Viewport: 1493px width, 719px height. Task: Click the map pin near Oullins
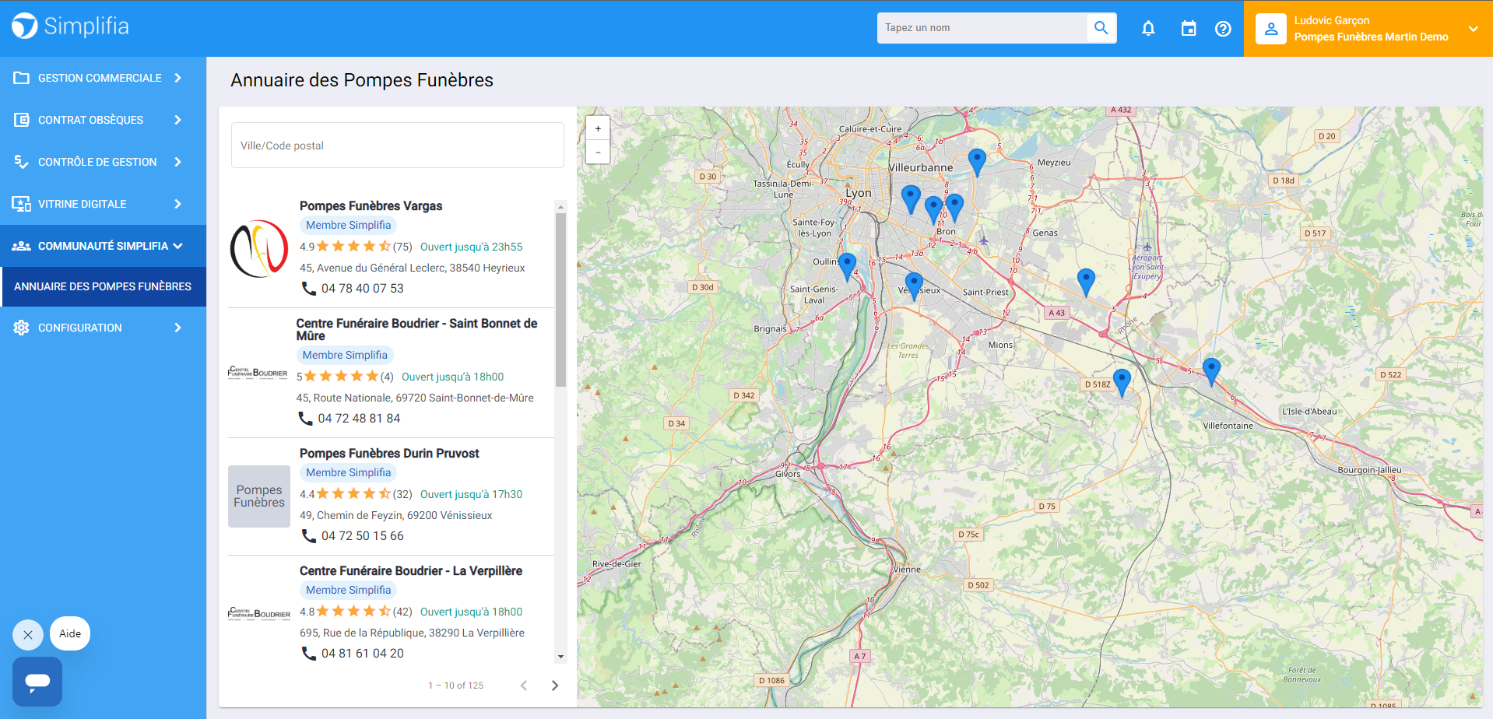847,266
